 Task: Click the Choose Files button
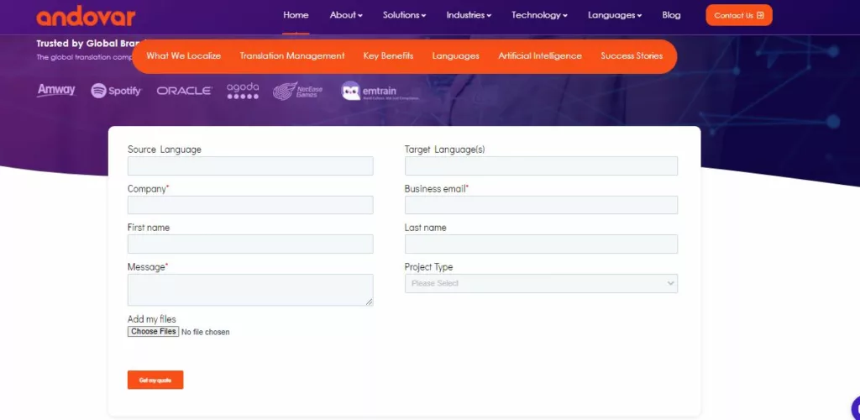pos(153,332)
